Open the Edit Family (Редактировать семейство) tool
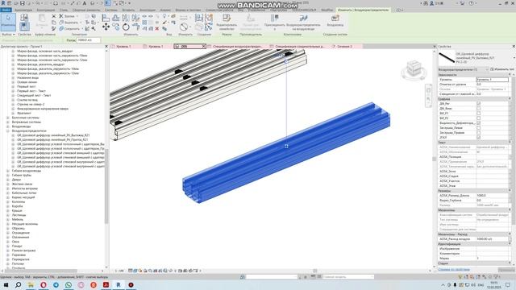The image size is (516, 290). [227, 22]
